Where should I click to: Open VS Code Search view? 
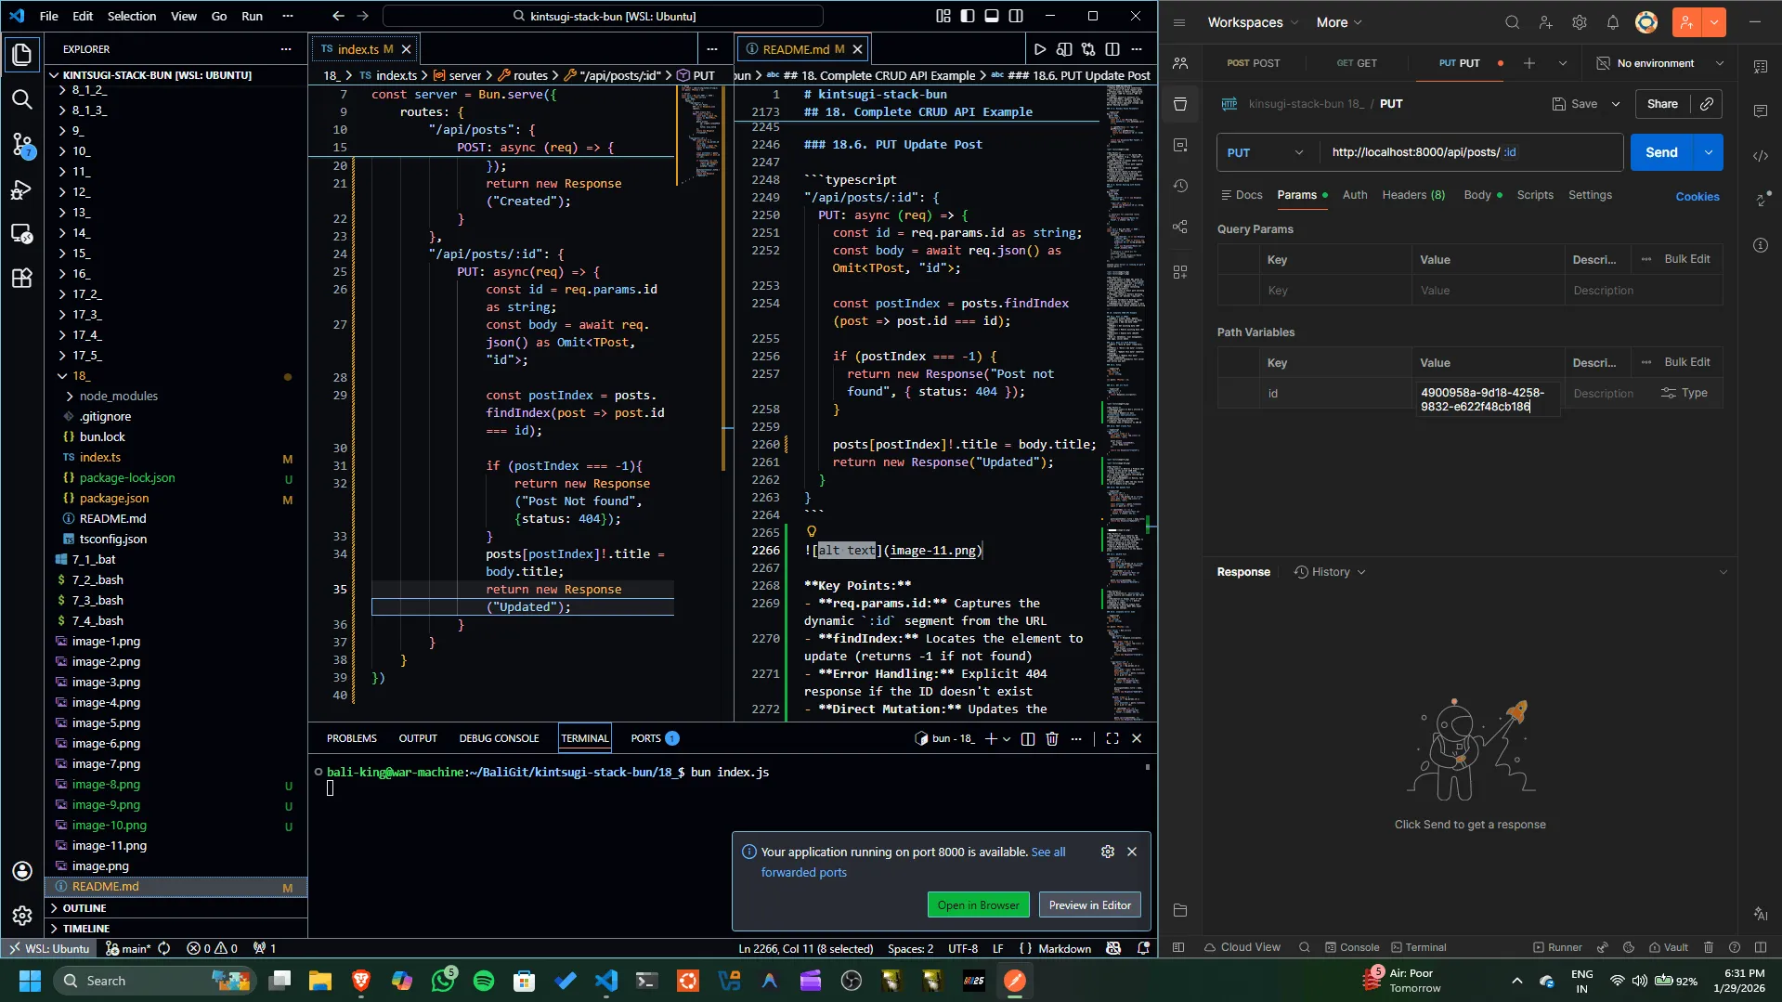[22, 99]
